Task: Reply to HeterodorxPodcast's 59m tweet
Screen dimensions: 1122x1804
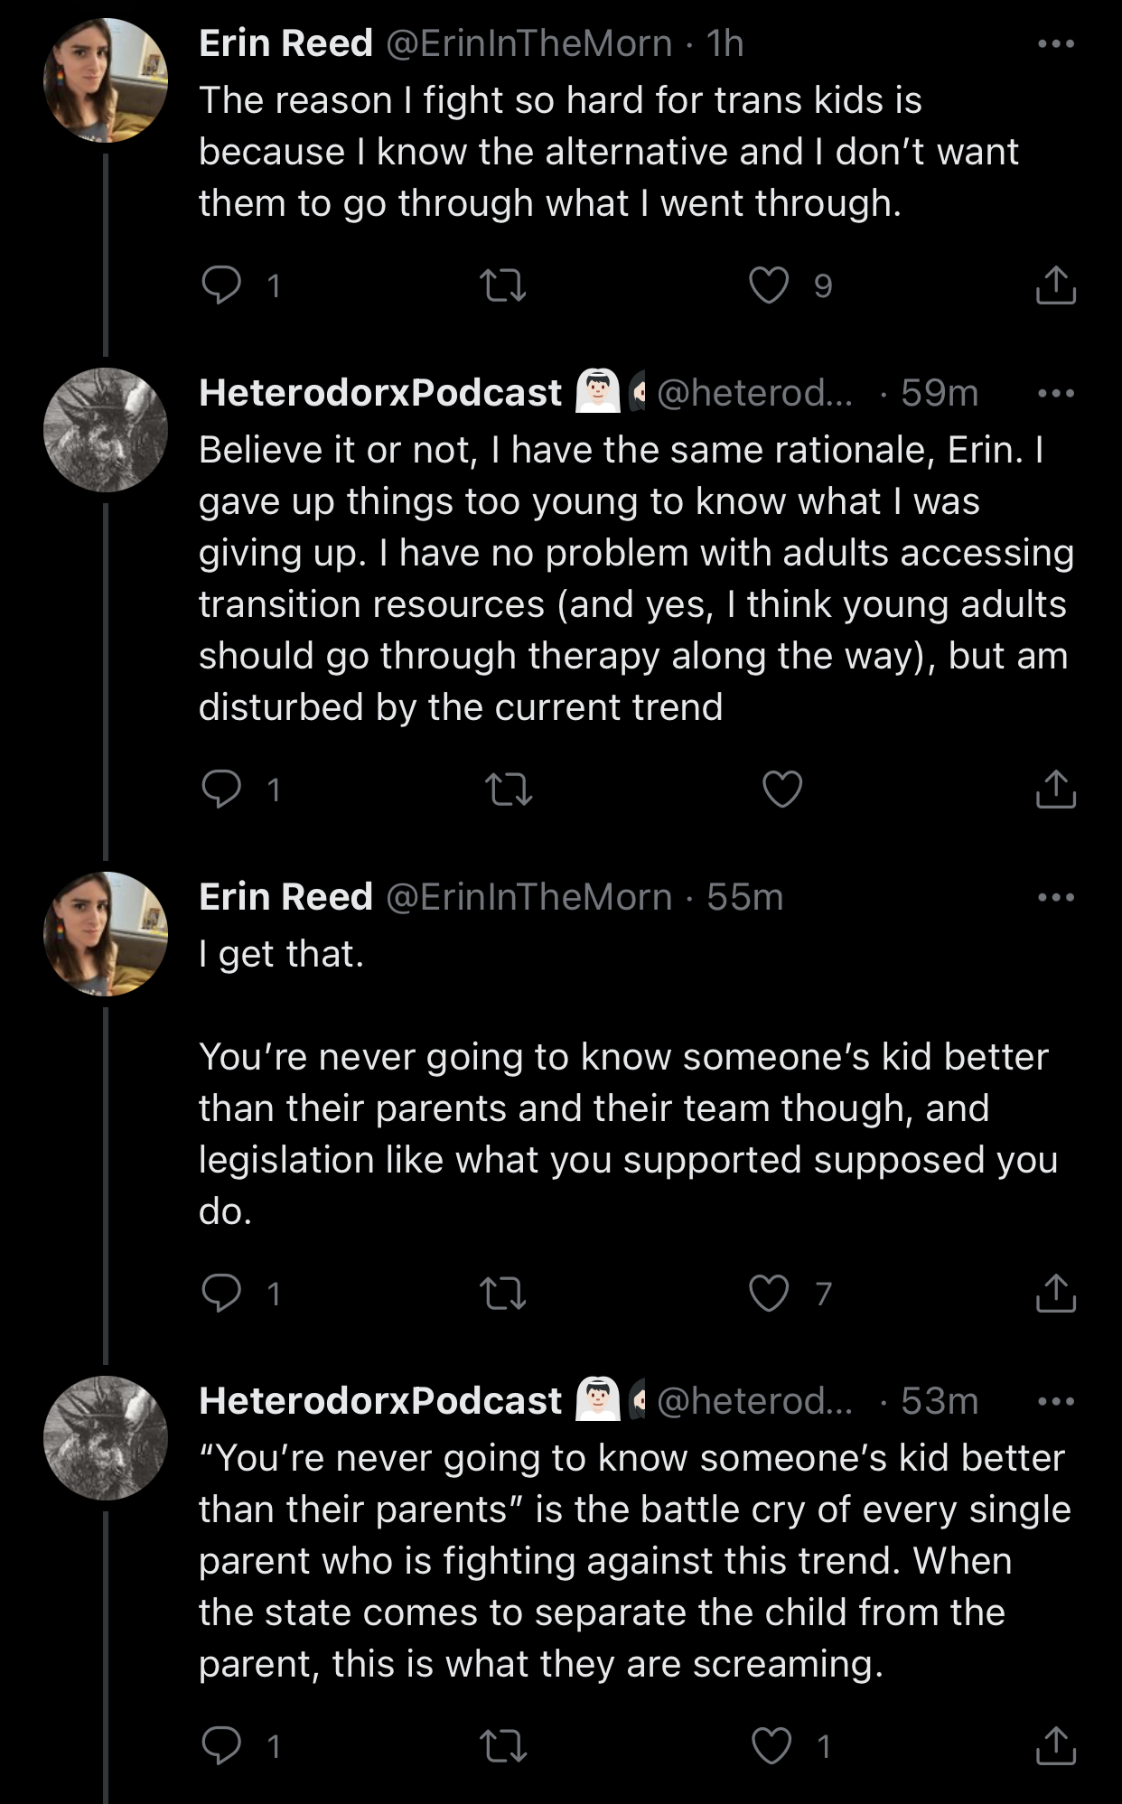Action: pyautogui.click(x=221, y=790)
